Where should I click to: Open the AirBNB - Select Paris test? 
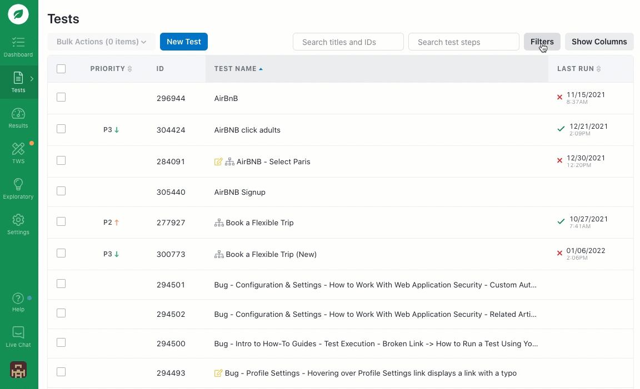pos(273,161)
